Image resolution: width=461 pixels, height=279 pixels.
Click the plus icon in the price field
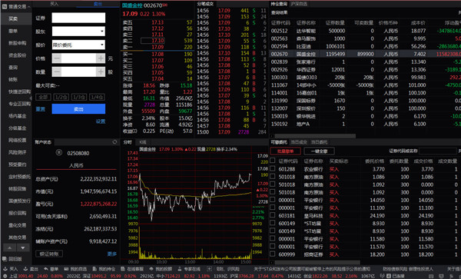click(x=101, y=58)
